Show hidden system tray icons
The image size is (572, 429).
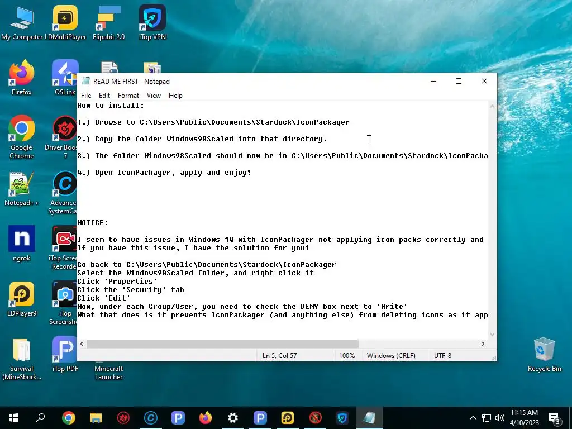[x=473, y=418]
